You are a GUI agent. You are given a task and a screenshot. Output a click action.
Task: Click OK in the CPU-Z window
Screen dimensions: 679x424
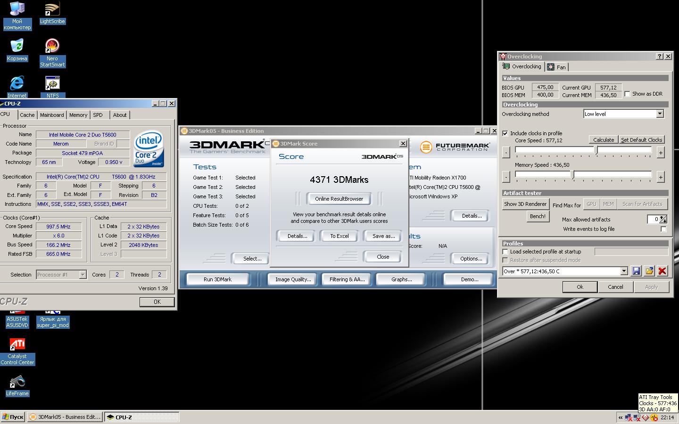157,302
